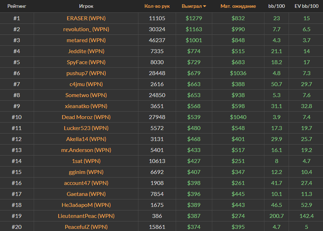Open player Gaetana (WPN) profile
This screenshot has width=323, height=231.
[x=86, y=194]
